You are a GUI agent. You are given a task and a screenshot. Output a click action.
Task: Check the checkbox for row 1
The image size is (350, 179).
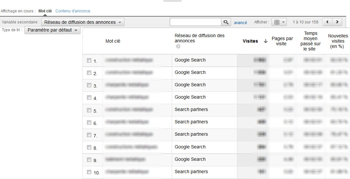pyautogui.click(x=89, y=60)
